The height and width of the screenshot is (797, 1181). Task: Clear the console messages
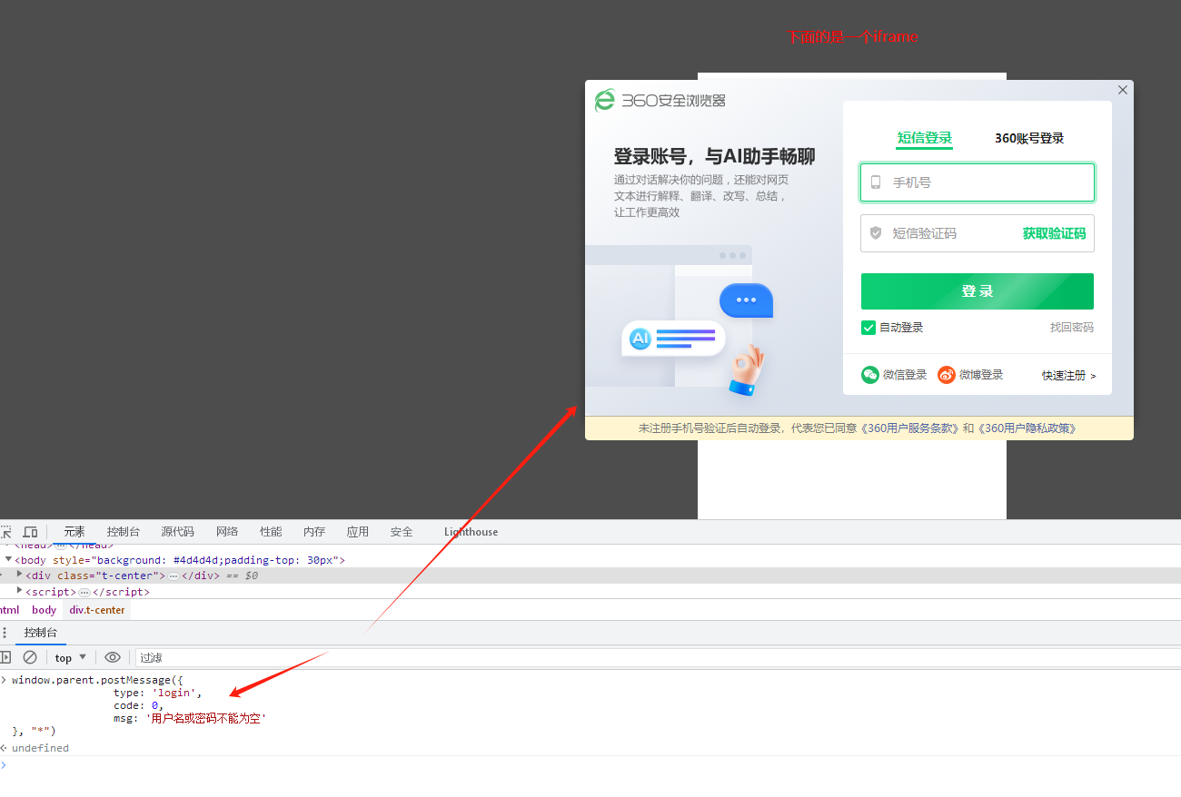pyautogui.click(x=30, y=656)
